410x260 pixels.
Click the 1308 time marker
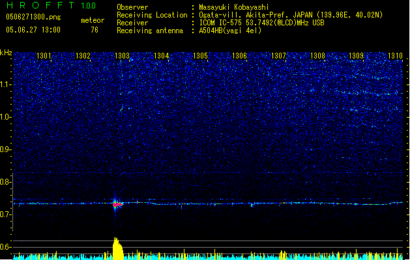tap(317, 56)
